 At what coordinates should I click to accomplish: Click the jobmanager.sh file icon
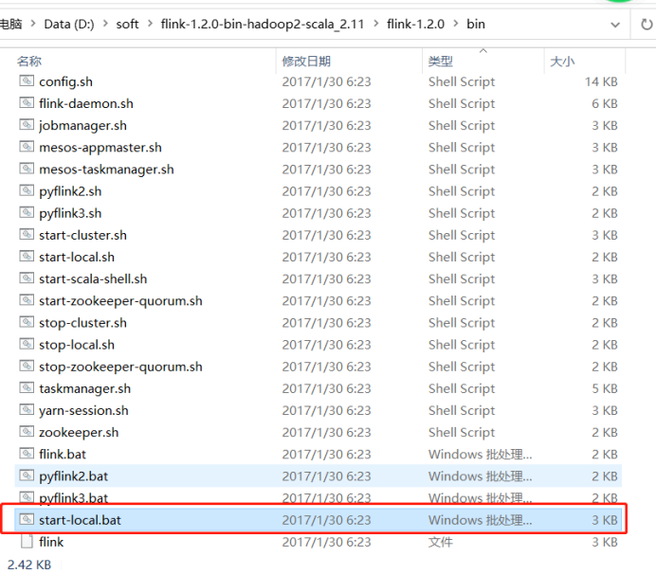click(x=27, y=125)
